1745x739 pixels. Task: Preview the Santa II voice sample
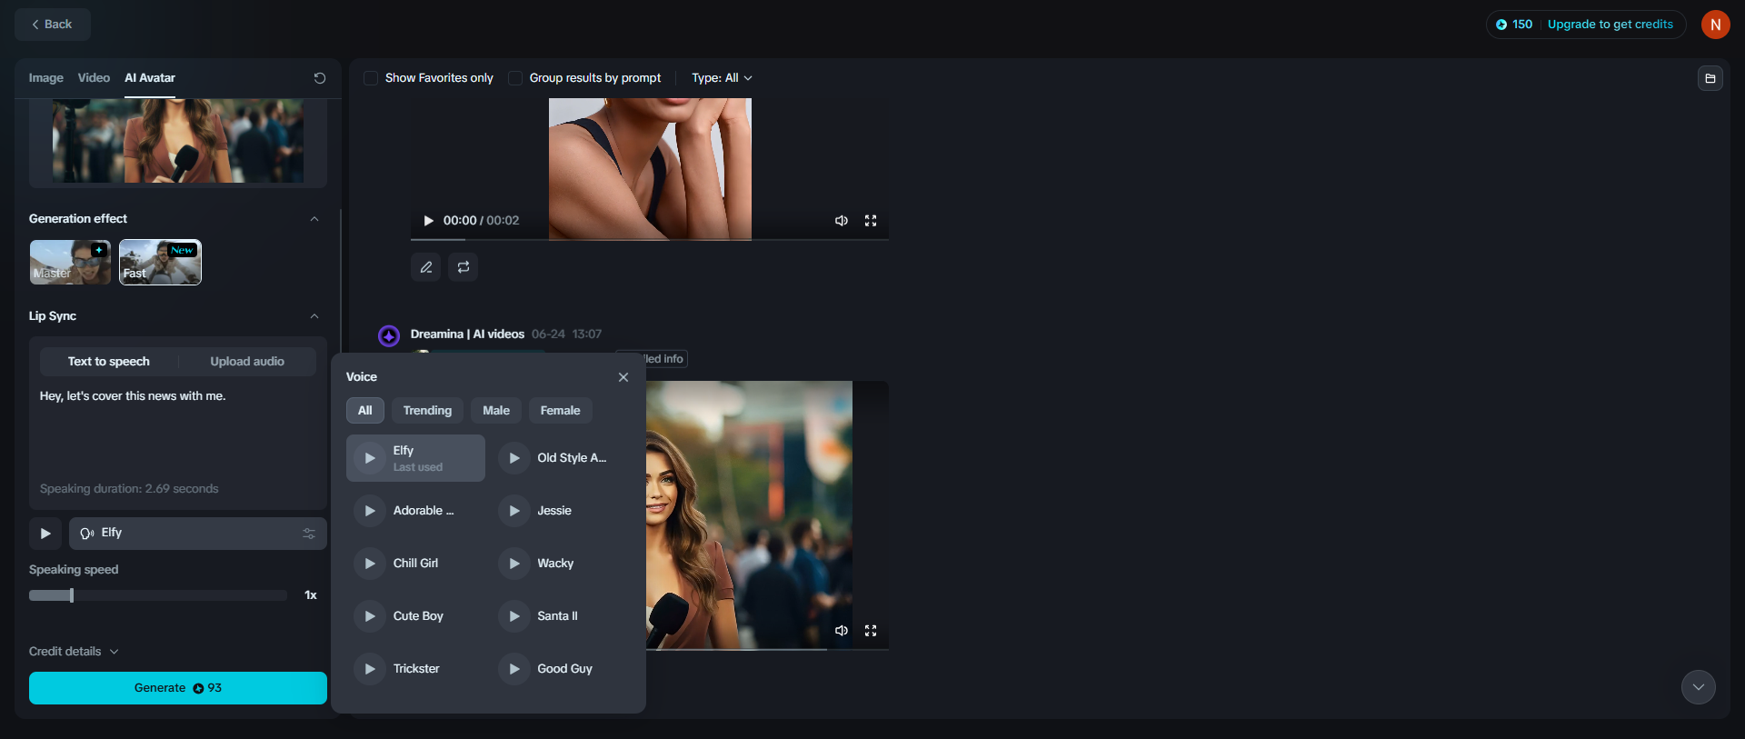tap(514, 616)
